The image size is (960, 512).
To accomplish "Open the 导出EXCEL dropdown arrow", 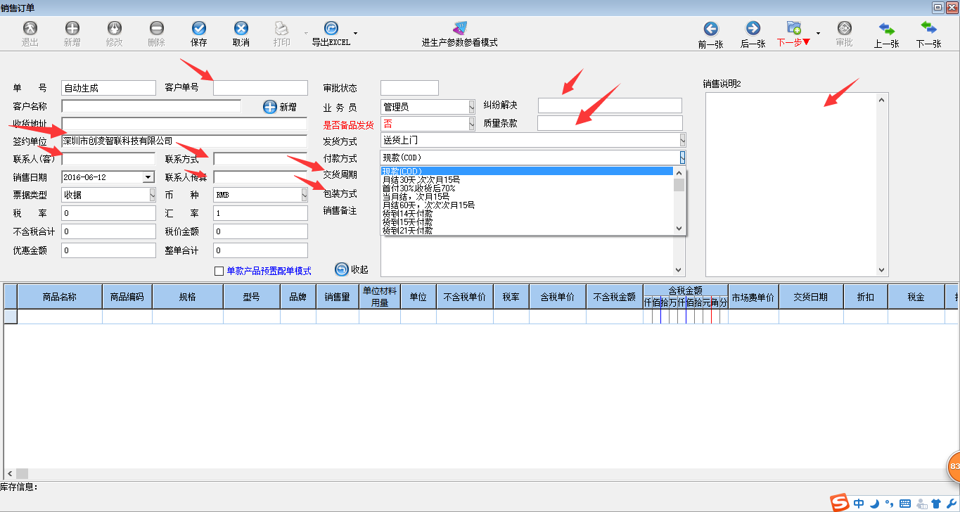I will [x=355, y=33].
